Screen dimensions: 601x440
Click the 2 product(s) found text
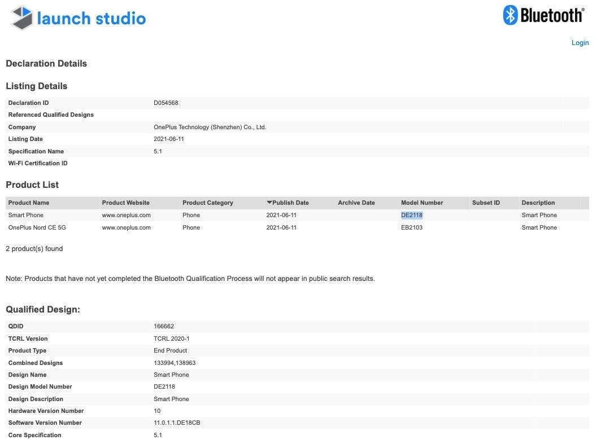[34, 249]
